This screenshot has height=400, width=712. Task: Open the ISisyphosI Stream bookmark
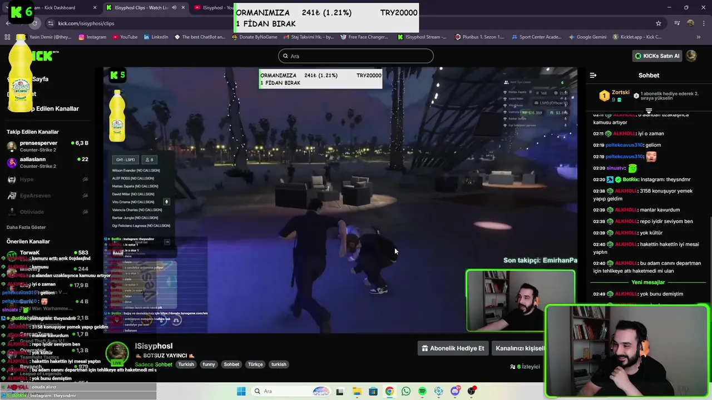tap(422, 37)
